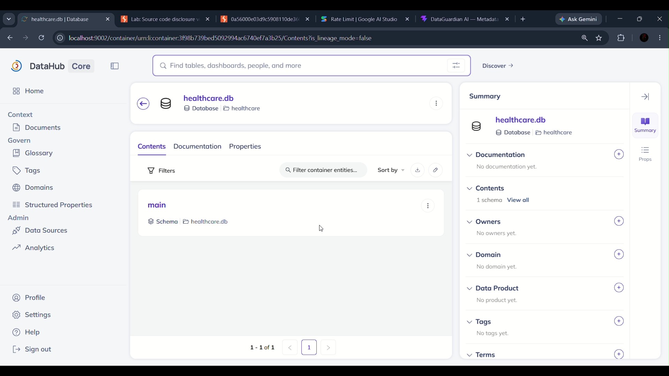This screenshot has width=669, height=376.
Task: Collapse the Terms section chevron
Action: pos(470,355)
